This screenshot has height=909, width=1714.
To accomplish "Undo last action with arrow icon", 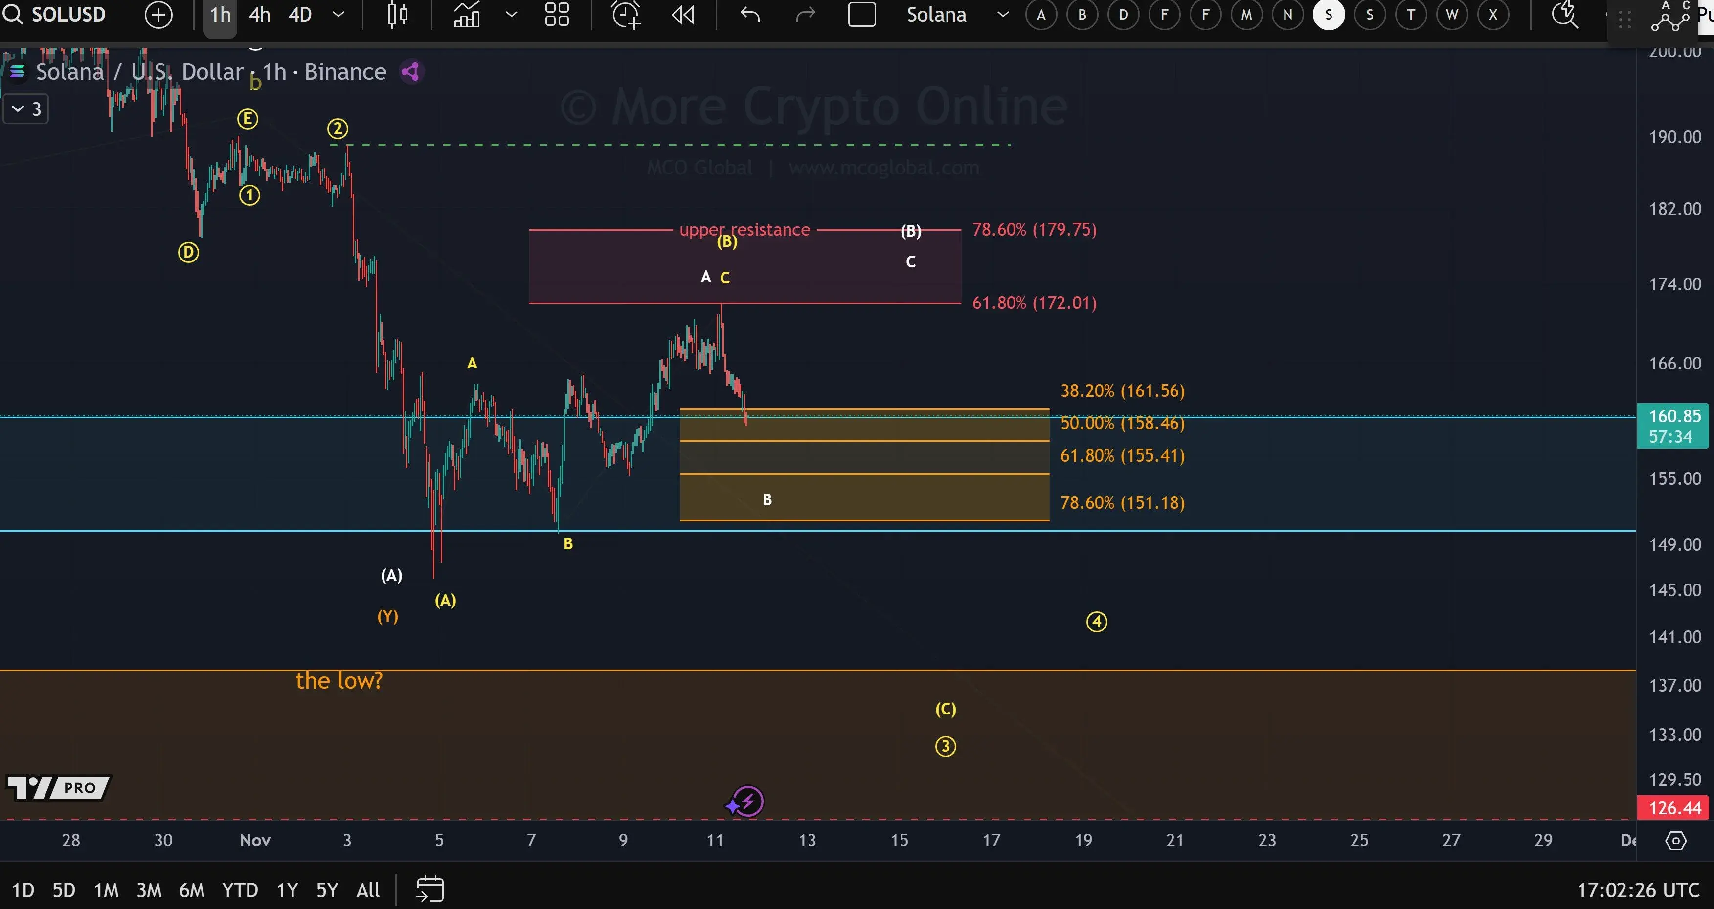I will pyautogui.click(x=750, y=15).
